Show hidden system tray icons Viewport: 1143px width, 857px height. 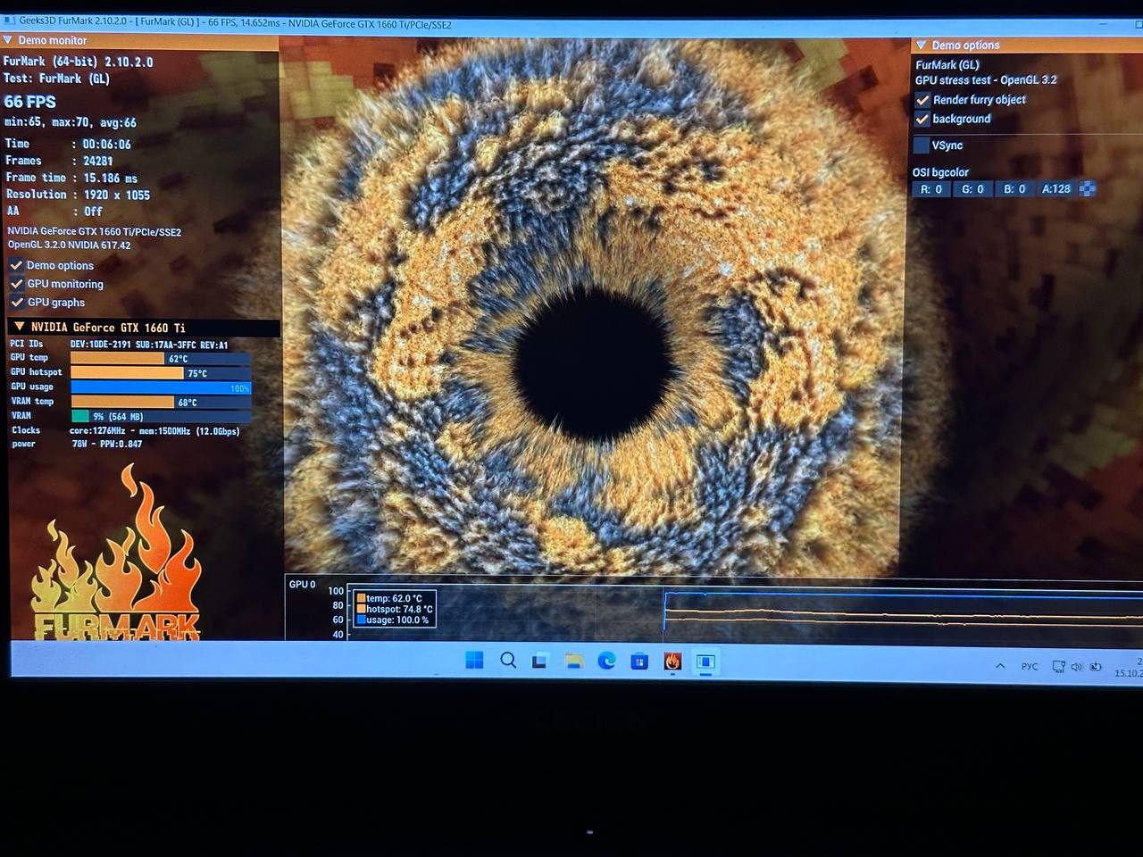click(x=1000, y=666)
